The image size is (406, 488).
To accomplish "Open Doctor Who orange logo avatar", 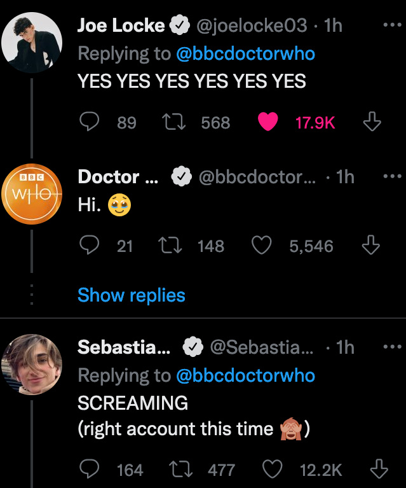I will click(31, 193).
